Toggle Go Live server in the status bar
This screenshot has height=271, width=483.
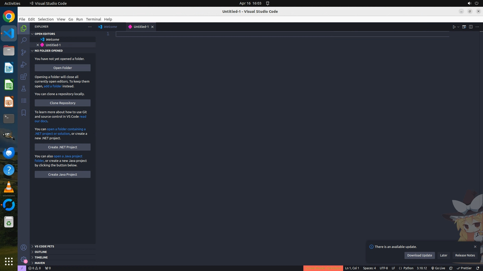(438, 268)
